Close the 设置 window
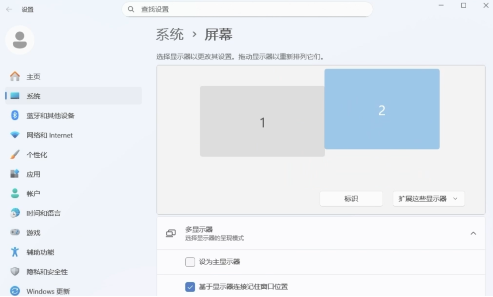 (x=486, y=5)
